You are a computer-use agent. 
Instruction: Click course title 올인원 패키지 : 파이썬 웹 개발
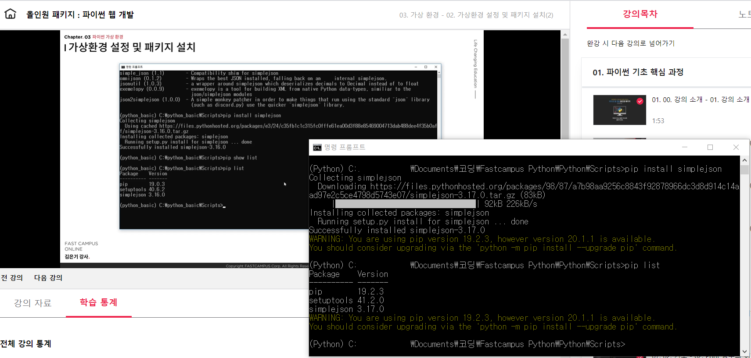pyautogui.click(x=80, y=14)
